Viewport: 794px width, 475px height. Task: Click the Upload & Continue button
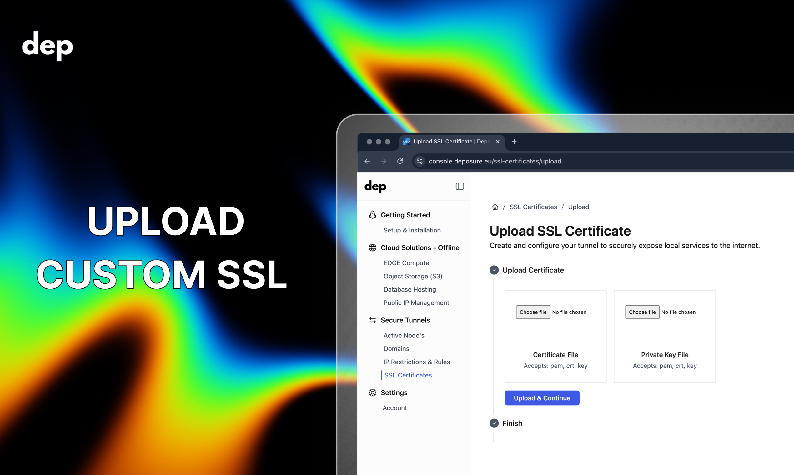[542, 398]
